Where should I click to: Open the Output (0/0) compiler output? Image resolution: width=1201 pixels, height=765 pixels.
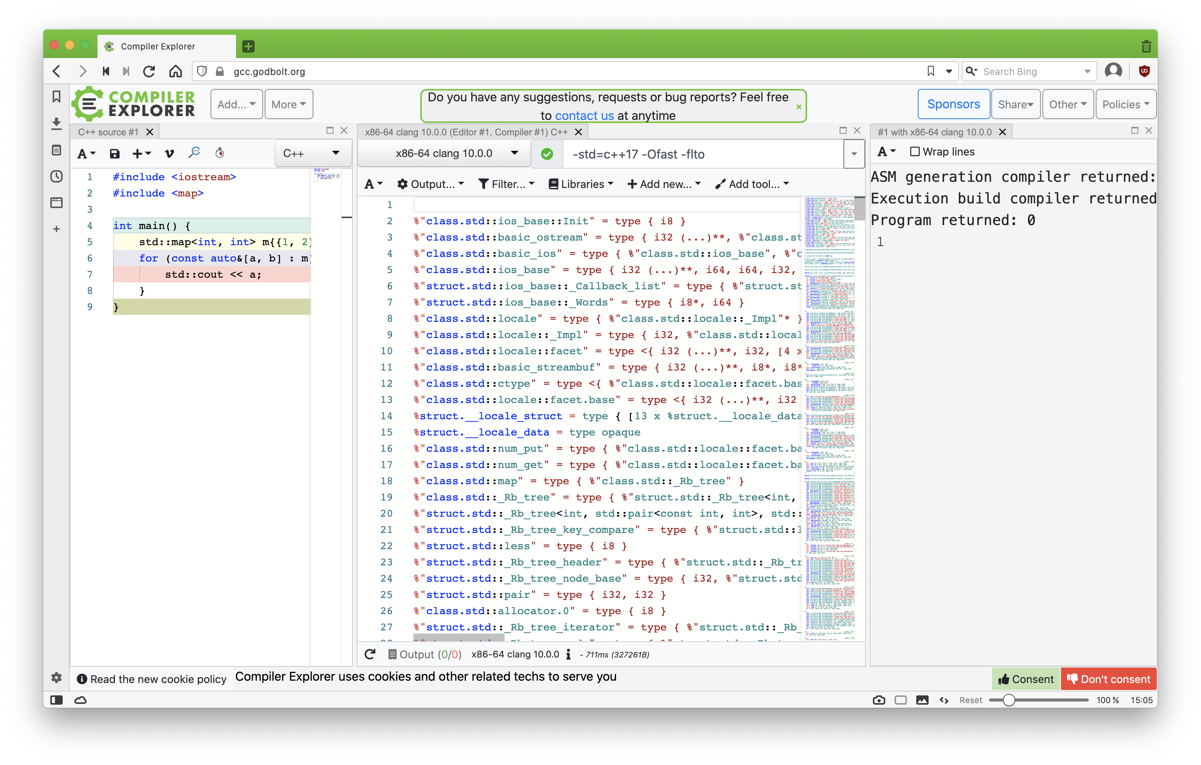point(424,654)
